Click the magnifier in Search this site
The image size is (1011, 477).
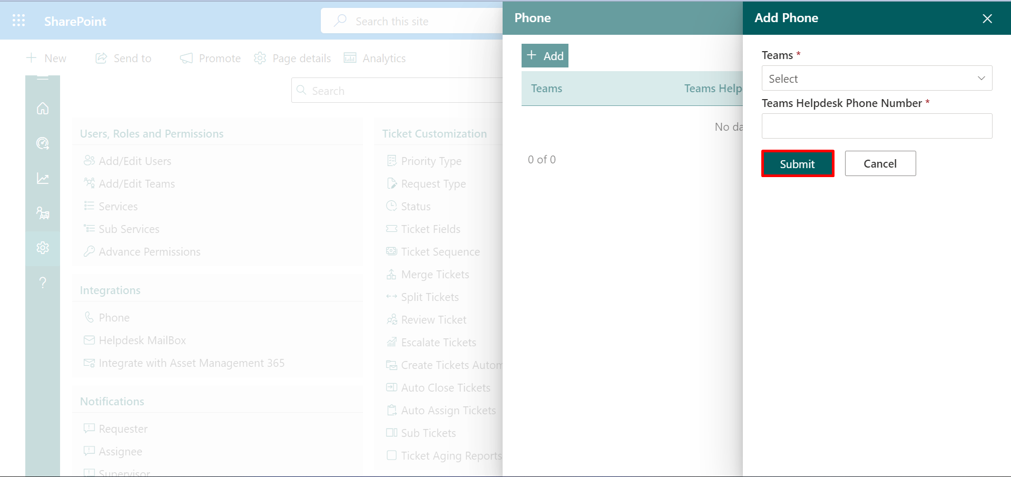coord(340,21)
